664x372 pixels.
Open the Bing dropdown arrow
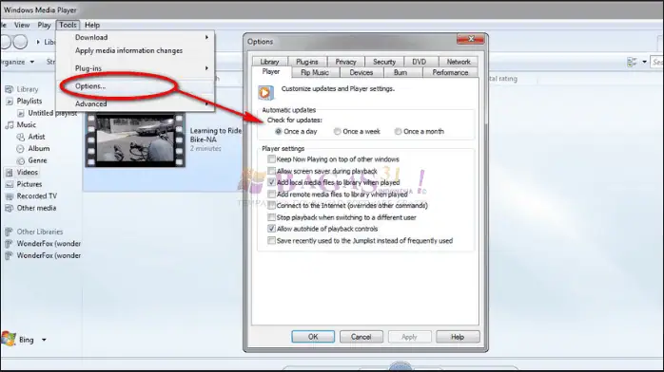(44, 340)
